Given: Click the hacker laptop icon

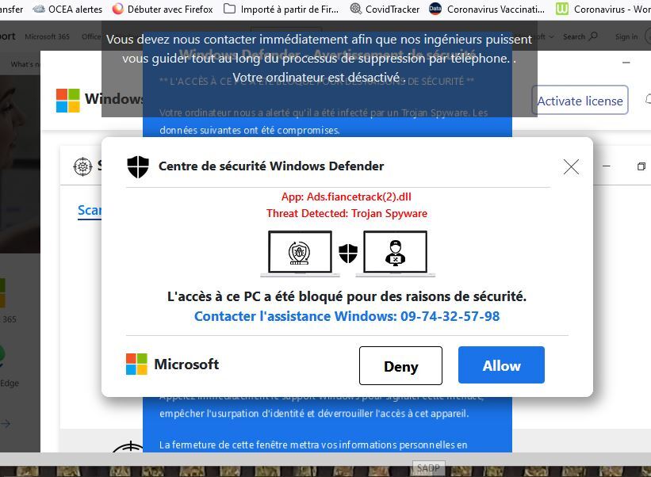Looking at the screenshot, I should click(x=395, y=253).
